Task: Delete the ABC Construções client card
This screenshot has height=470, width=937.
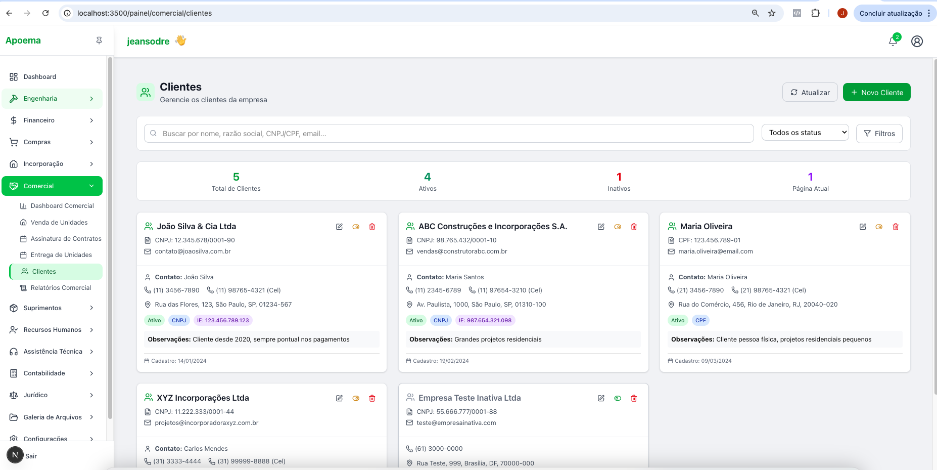Action: [x=634, y=227]
